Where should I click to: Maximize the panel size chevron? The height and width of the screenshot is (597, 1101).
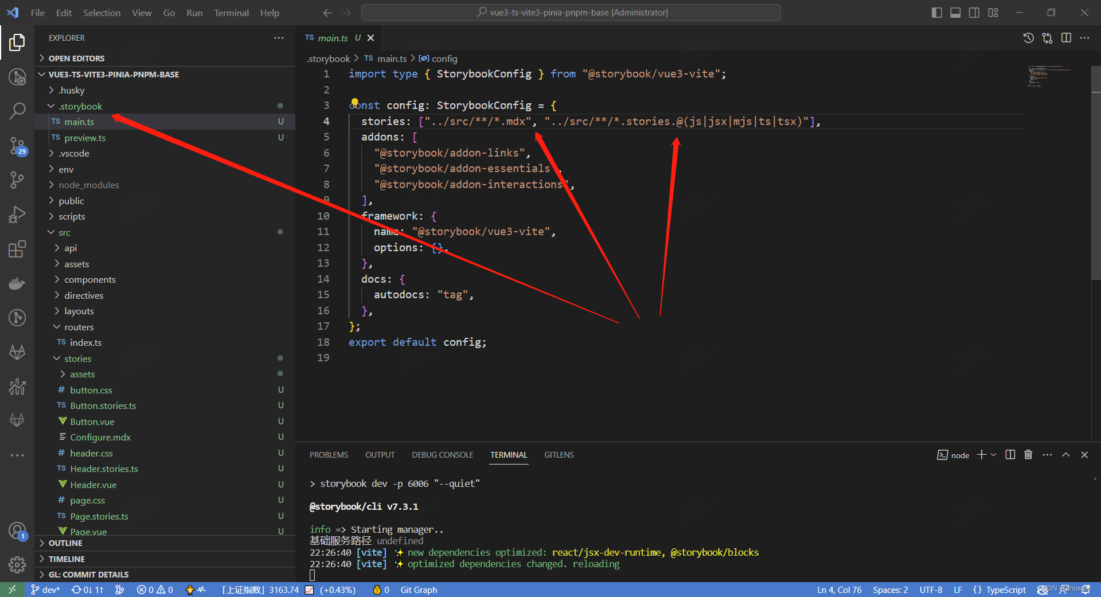(1066, 455)
